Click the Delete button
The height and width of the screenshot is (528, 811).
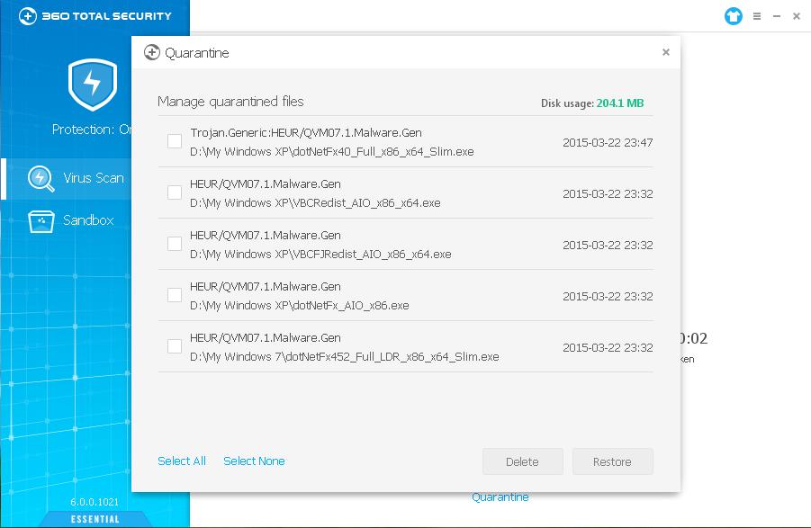pos(522,461)
